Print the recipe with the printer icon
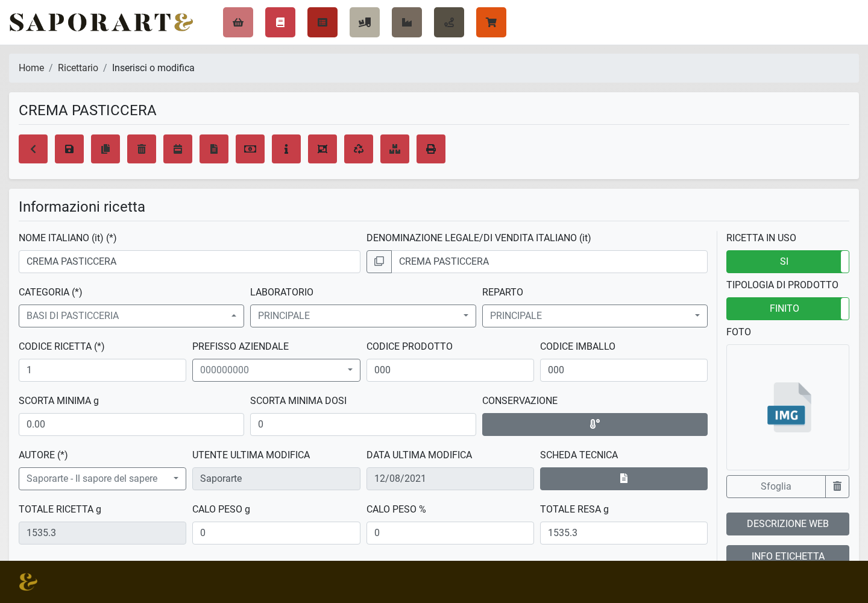Viewport: 868px width, 603px height. pyautogui.click(x=431, y=149)
